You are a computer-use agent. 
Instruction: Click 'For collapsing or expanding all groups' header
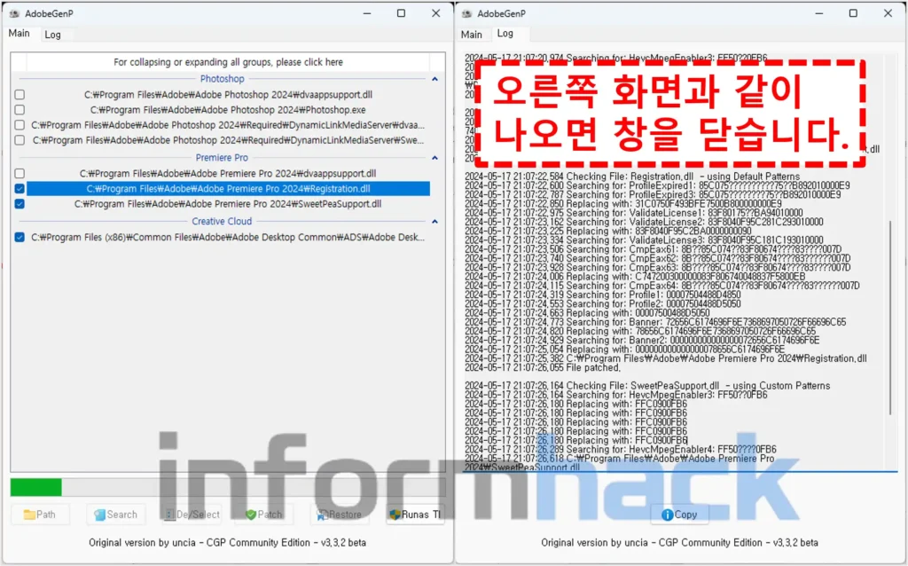(228, 62)
